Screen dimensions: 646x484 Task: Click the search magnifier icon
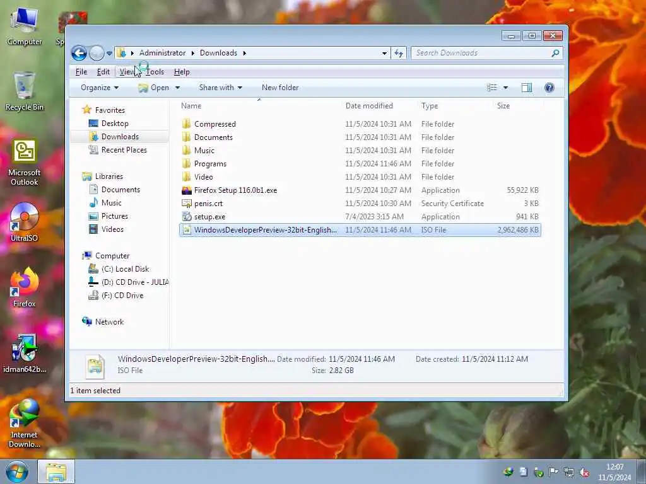[x=555, y=53]
